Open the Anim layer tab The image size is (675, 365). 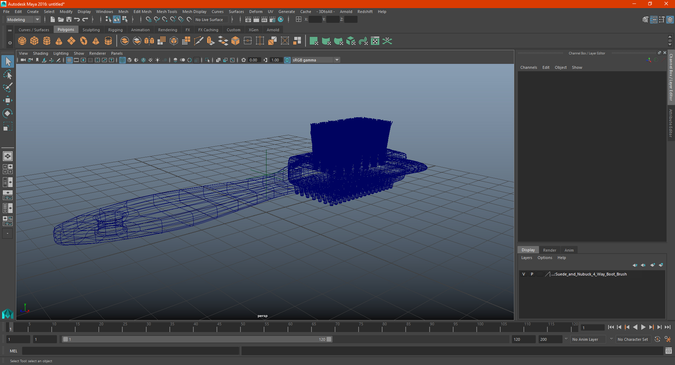point(569,250)
